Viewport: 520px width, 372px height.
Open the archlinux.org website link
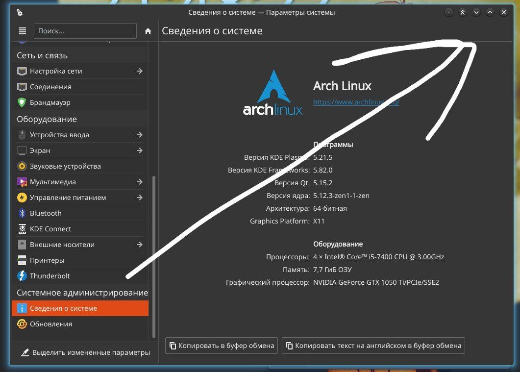tap(356, 102)
